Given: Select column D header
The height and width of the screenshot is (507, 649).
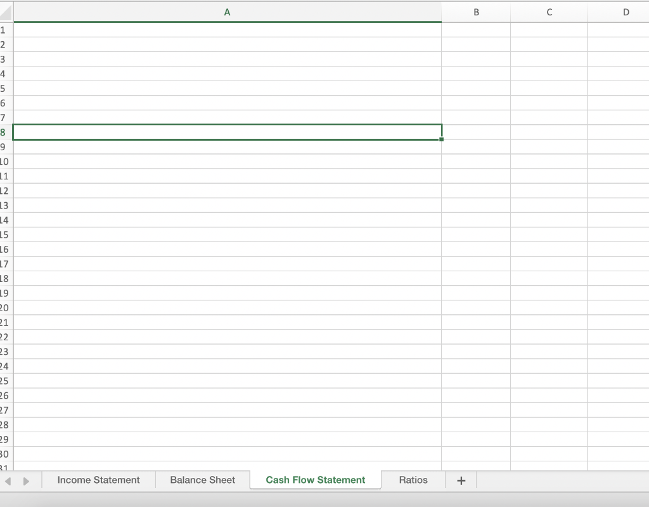Looking at the screenshot, I should coord(619,12).
